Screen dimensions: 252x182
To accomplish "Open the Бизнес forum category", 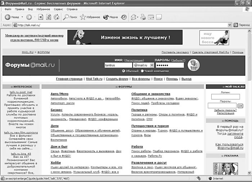I will coord(57,110).
